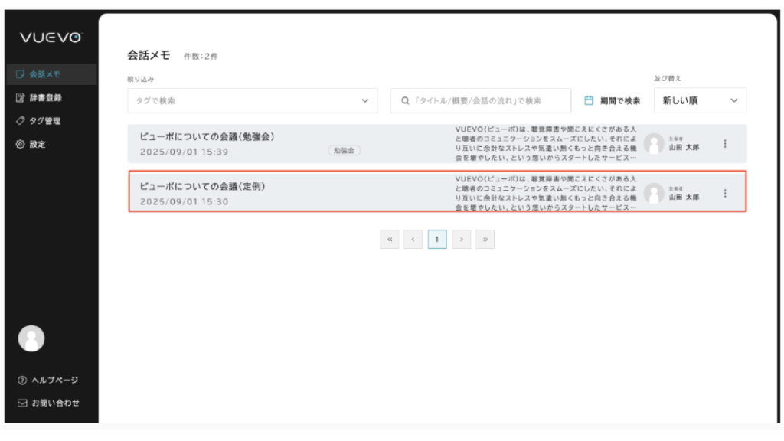Expand the タグで検索 tag filter dropdown

point(252,100)
